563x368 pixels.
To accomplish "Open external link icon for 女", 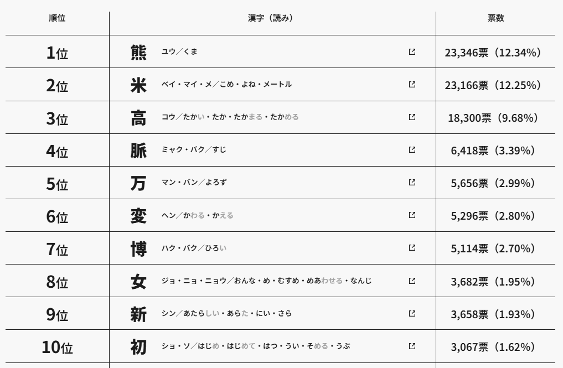I will pos(412,281).
